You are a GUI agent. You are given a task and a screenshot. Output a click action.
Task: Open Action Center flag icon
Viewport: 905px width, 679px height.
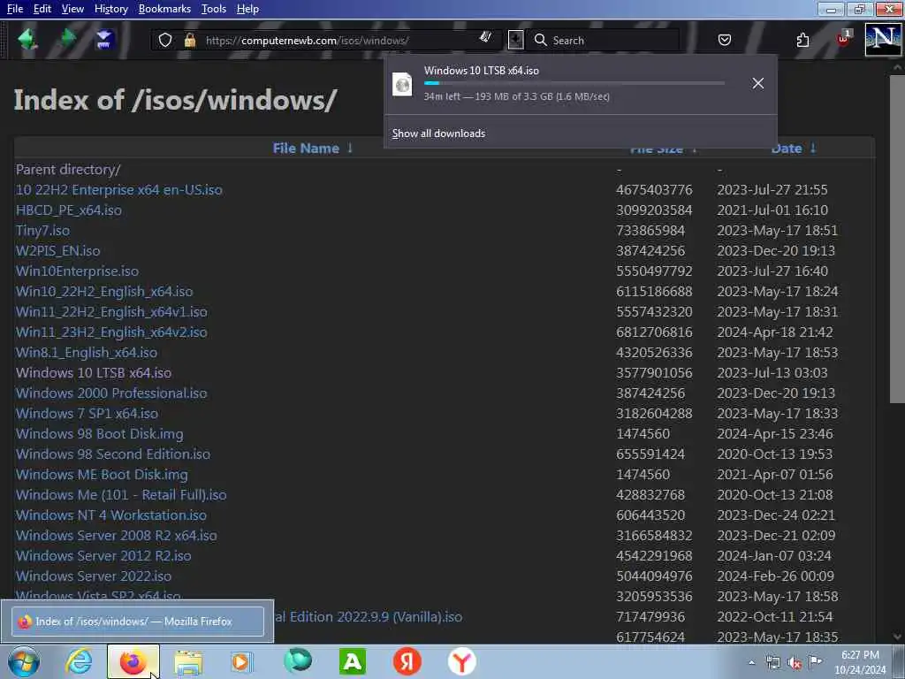coord(815,662)
